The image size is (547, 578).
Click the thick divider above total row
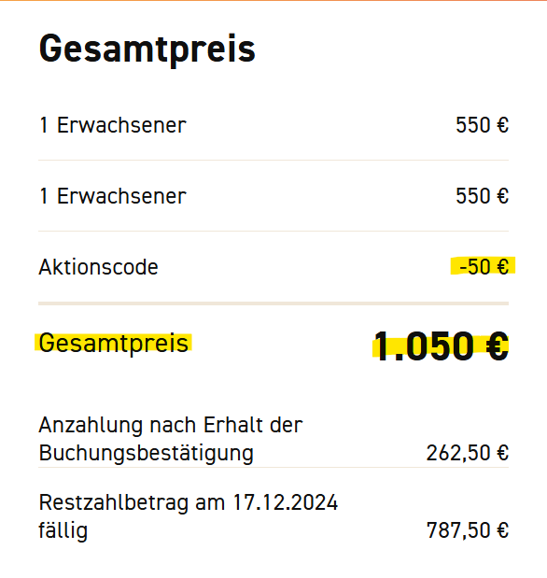click(x=273, y=303)
